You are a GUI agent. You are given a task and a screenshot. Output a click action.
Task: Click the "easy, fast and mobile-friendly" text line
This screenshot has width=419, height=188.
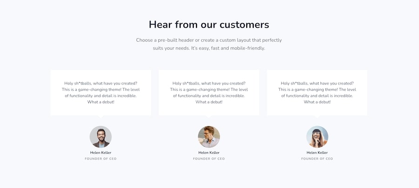(x=209, y=48)
